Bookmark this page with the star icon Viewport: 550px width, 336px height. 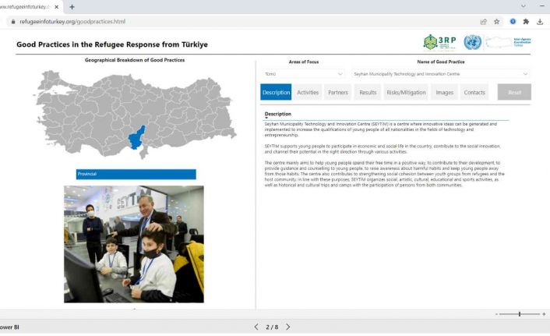(x=497, y=22)
